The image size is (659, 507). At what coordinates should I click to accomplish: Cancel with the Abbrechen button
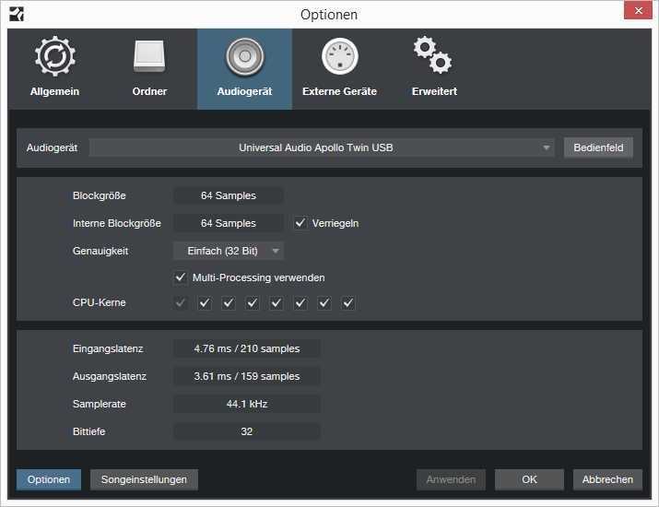coord(607,479)
